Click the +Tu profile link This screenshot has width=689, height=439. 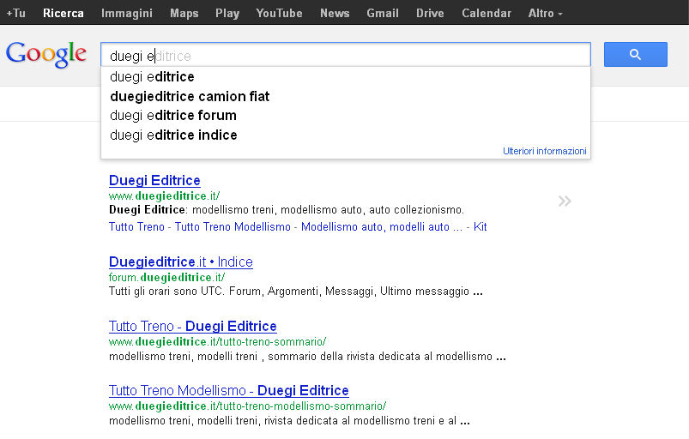(15, 13)
